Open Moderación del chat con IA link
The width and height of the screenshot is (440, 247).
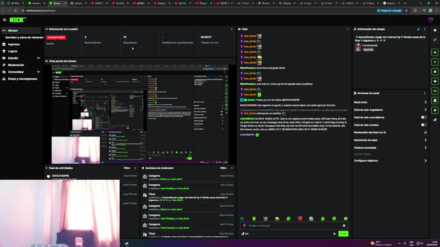pos(390,132)
